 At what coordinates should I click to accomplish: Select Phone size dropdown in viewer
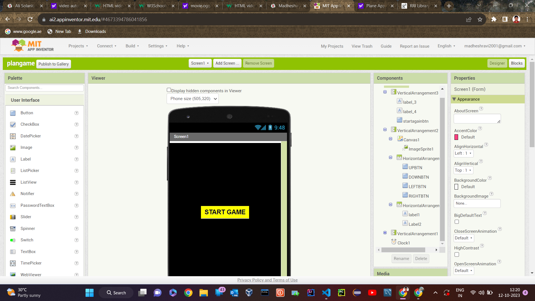click(193, 98)
